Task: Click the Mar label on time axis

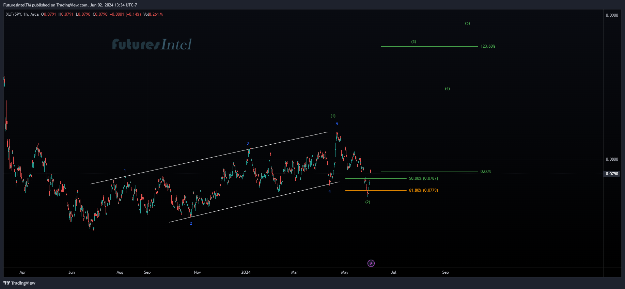Action: pos(295,272)
